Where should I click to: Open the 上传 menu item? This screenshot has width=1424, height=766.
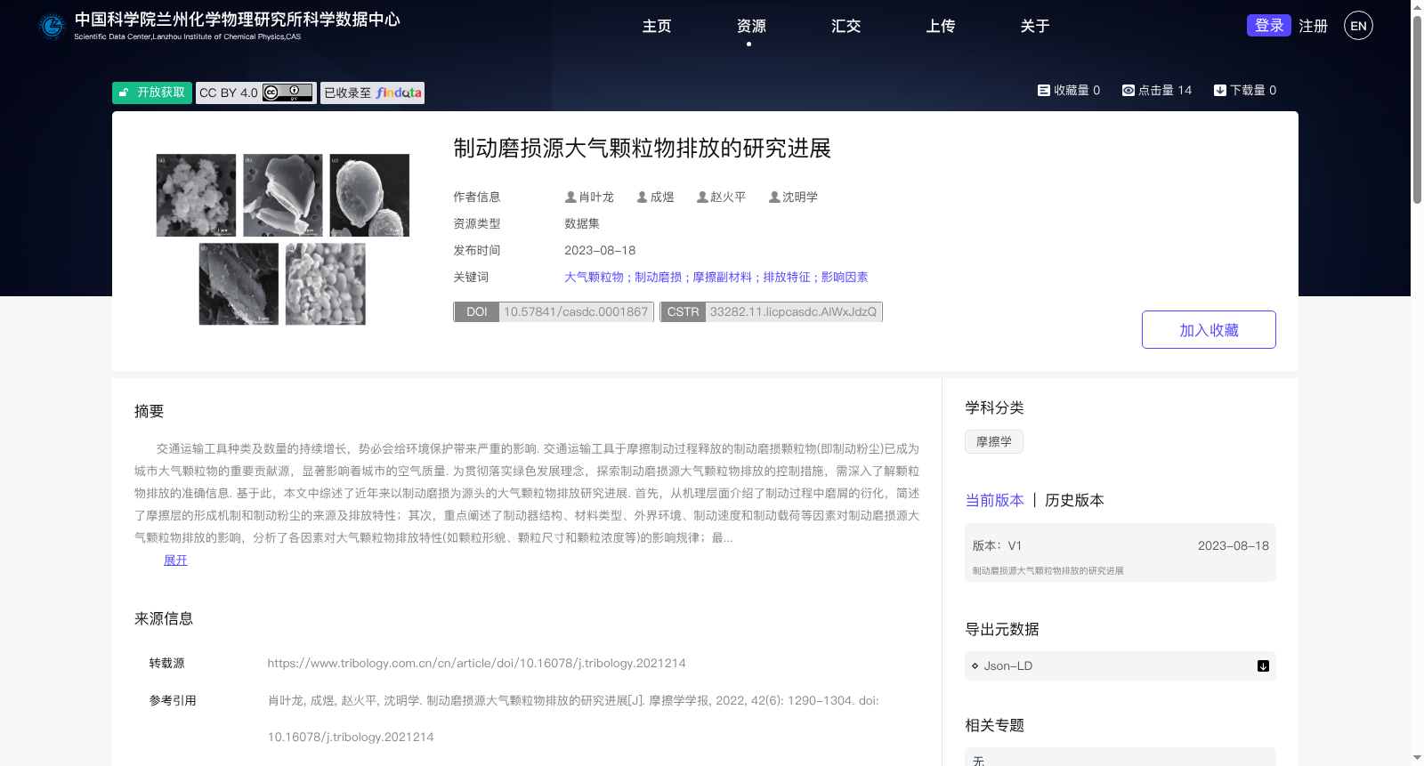(940, 27)
